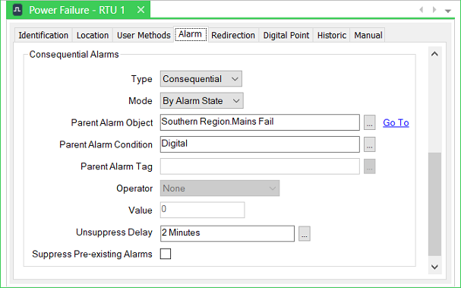Open browse button for Parent Alarm Object
This screenshot has width=461, height=288.
pos(370,122)
